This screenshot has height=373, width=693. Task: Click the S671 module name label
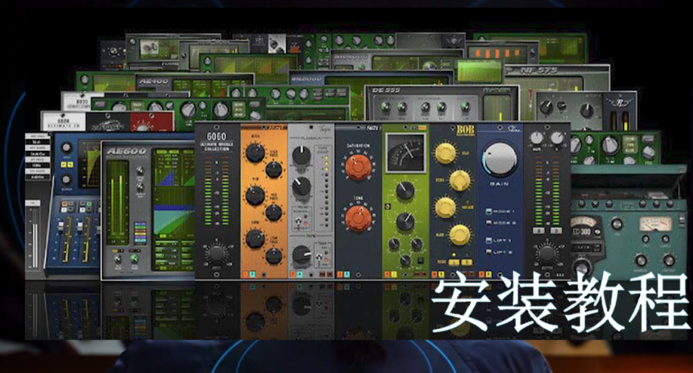click(x=373, y=128)
